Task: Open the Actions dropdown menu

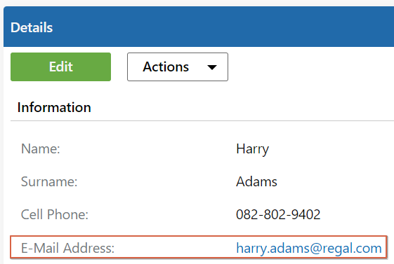Action: pos(178,67)
